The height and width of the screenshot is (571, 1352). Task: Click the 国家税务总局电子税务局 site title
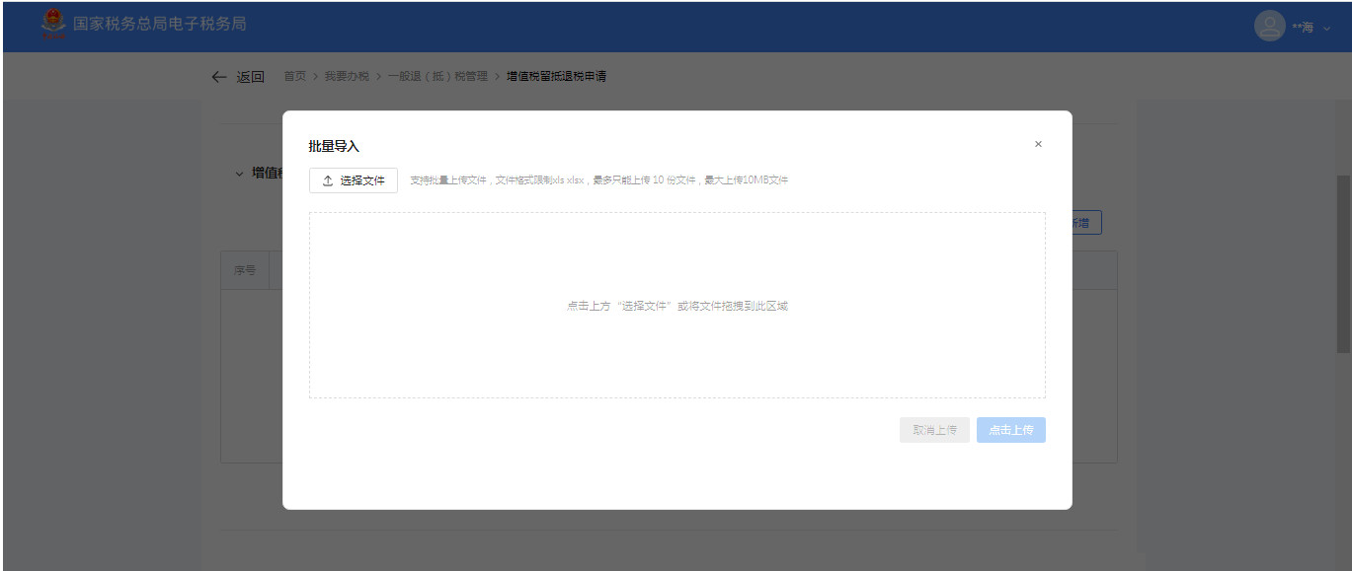tap(159, 24)
